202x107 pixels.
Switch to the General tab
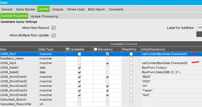click(7, 9)
